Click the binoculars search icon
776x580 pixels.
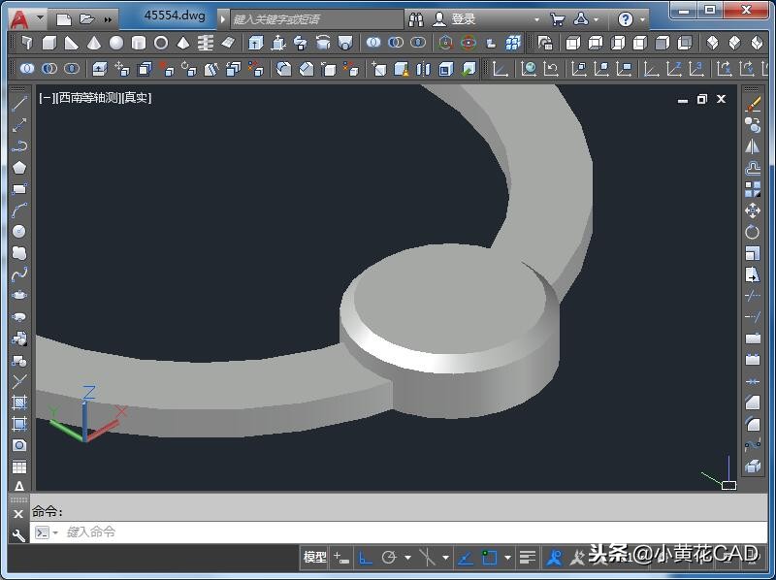click(416, 19)
